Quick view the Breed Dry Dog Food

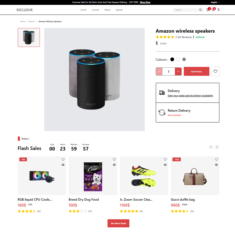coord(114,165)
